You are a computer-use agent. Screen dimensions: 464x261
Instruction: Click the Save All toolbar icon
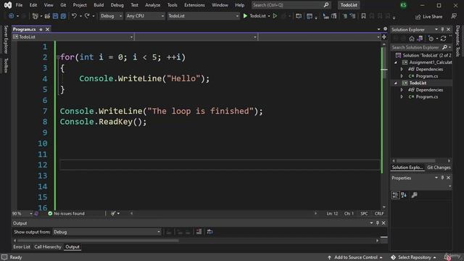[63, 16]
